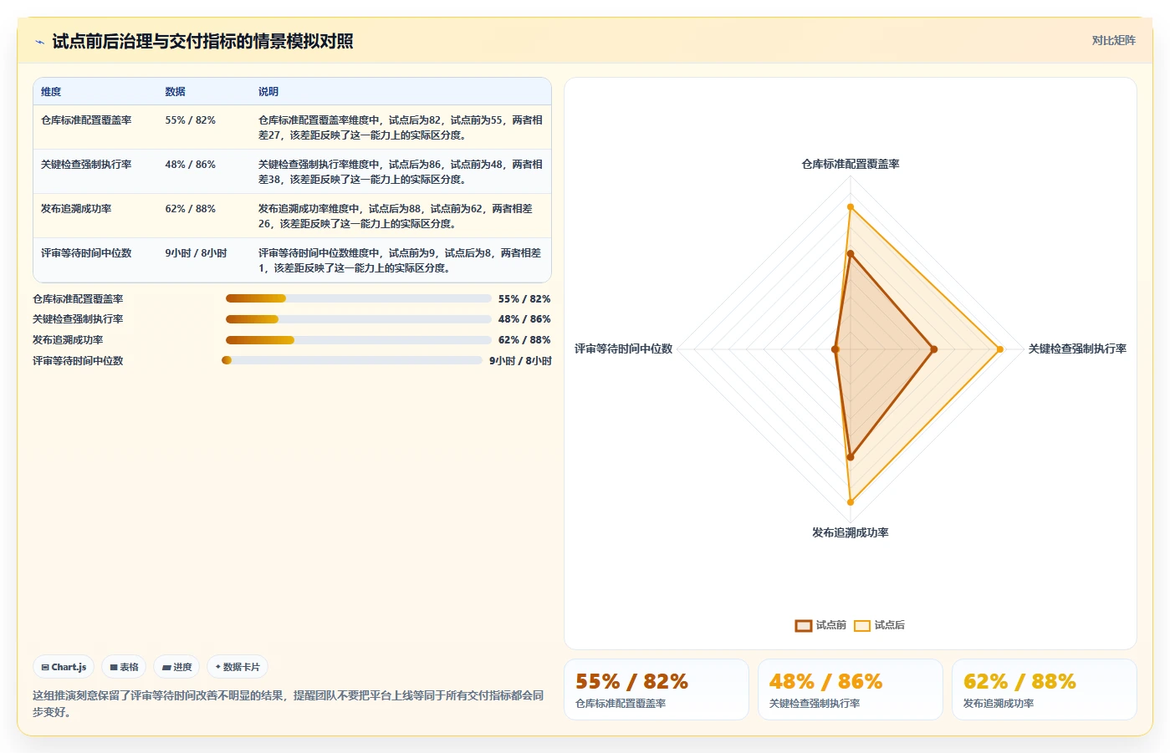Click the 62% / 88% value beside progress bar
The height and width of the screenshot is (753, 1170).
pos(524,340)
